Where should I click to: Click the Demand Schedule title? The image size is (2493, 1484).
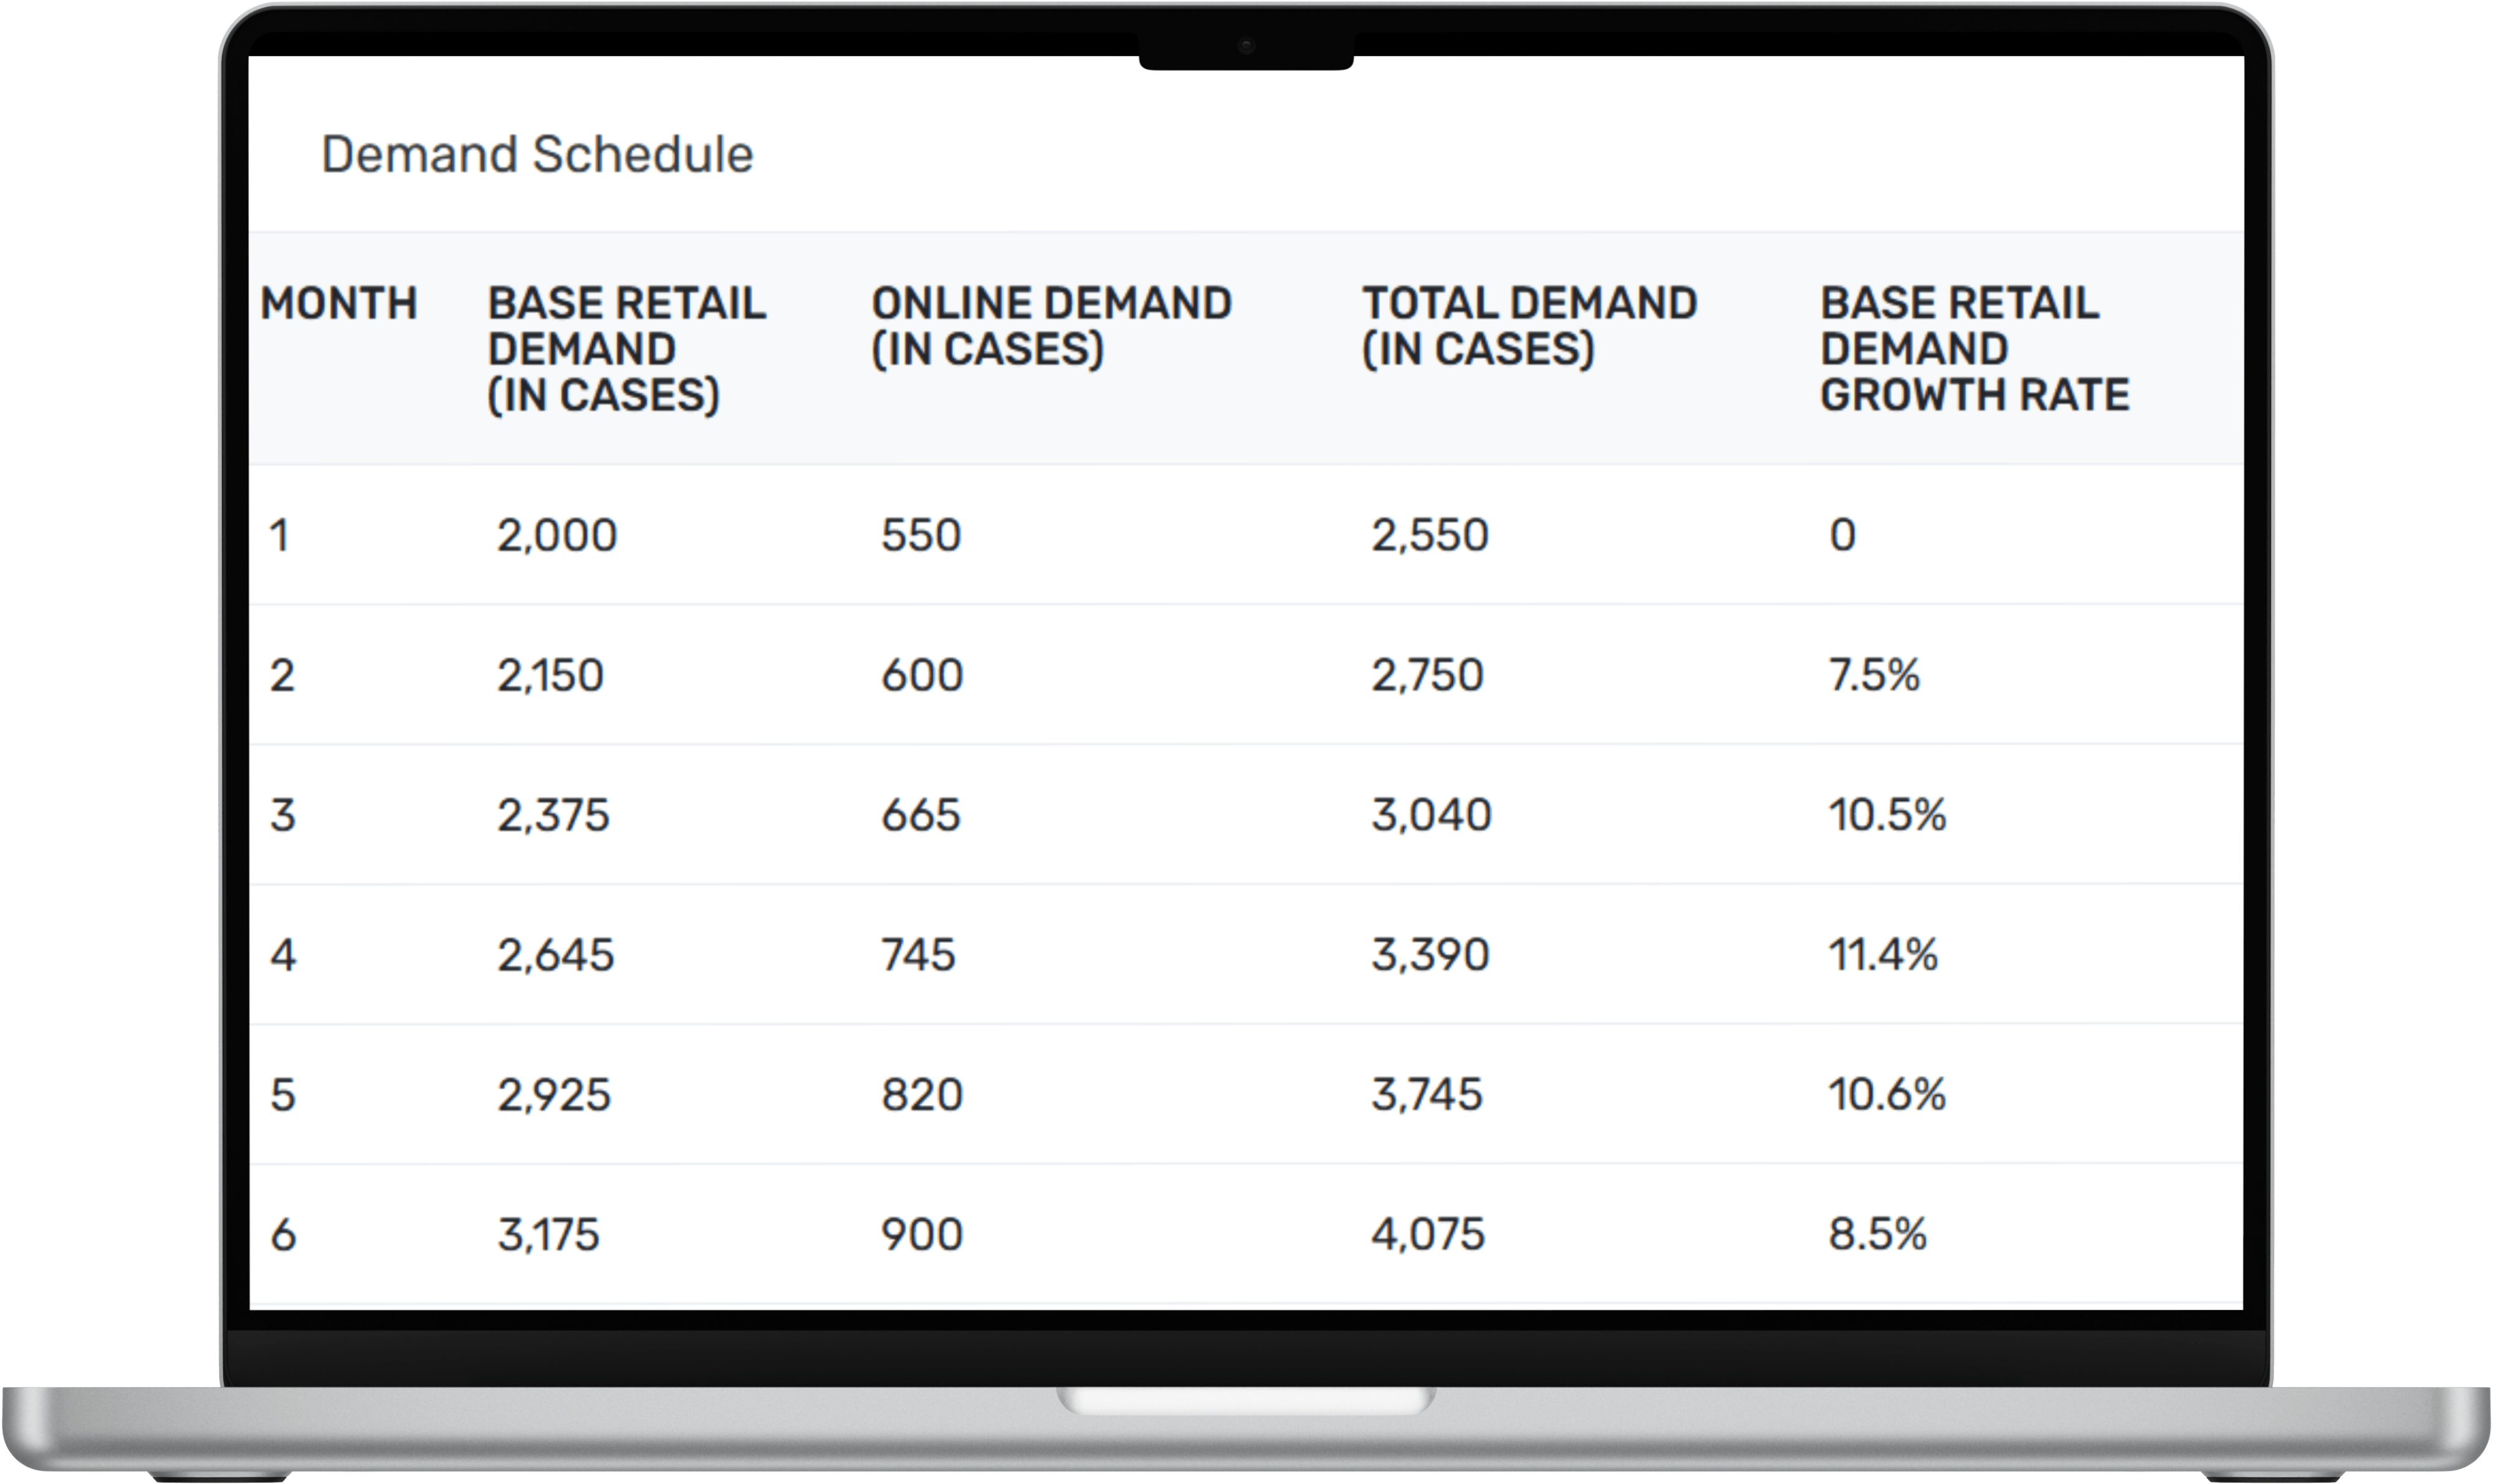point(537,155)
